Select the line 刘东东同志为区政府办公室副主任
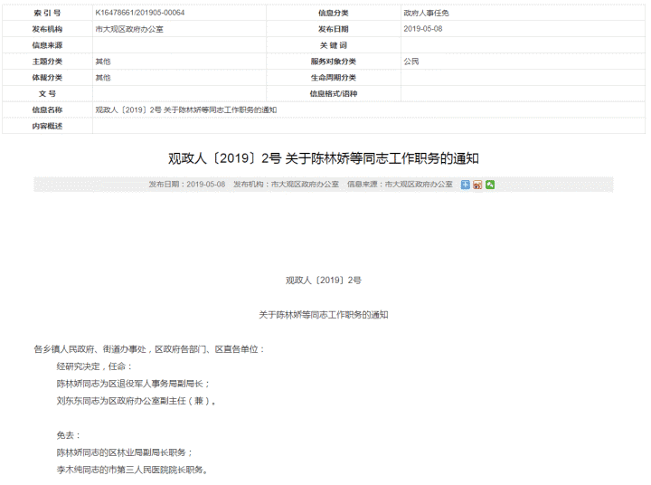Image resolution: width=651 pixels, height=485 pixels. point(137,401)
